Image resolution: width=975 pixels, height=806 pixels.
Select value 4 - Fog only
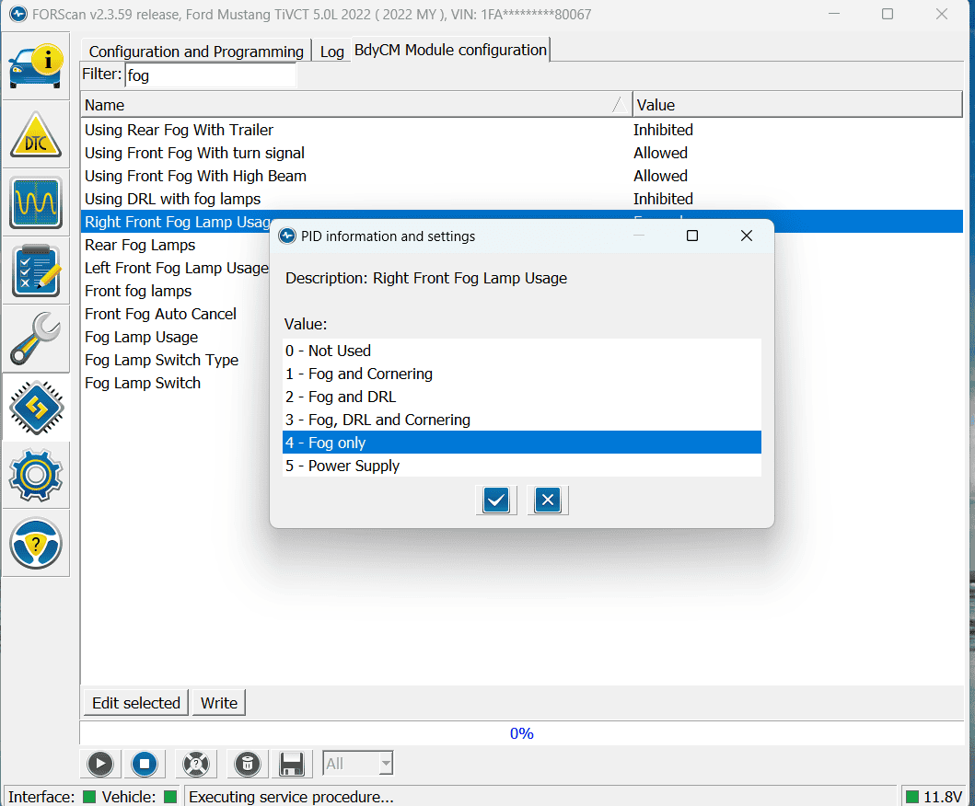(x=522, y=443)
